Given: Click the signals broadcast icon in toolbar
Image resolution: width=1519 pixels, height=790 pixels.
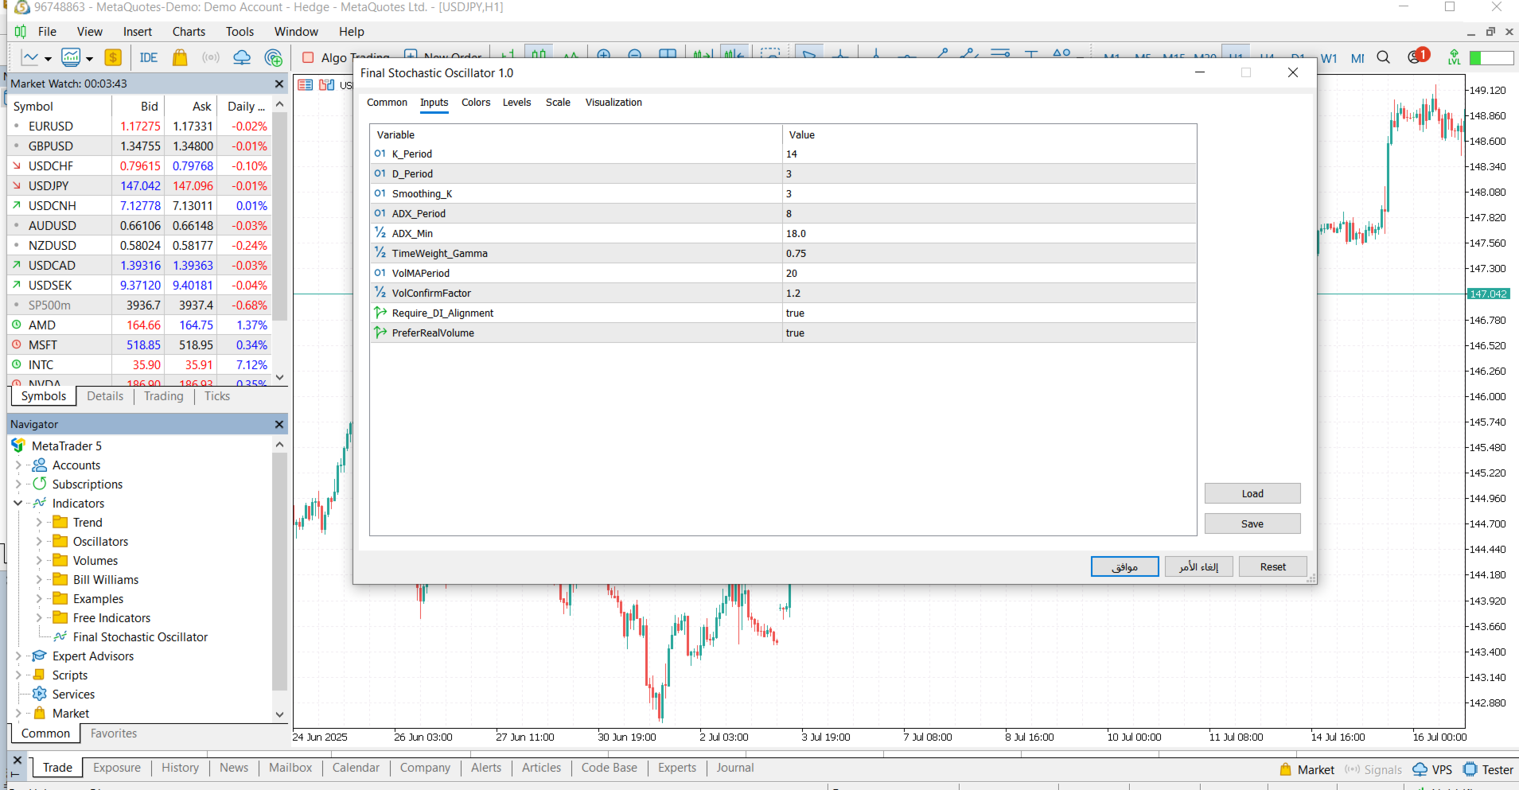Looking at the screenshot, I should click(211, 57).
